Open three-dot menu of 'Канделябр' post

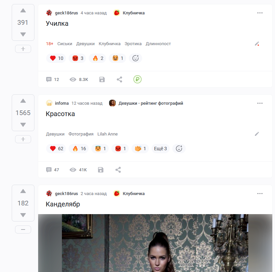[x=260, y=193]
